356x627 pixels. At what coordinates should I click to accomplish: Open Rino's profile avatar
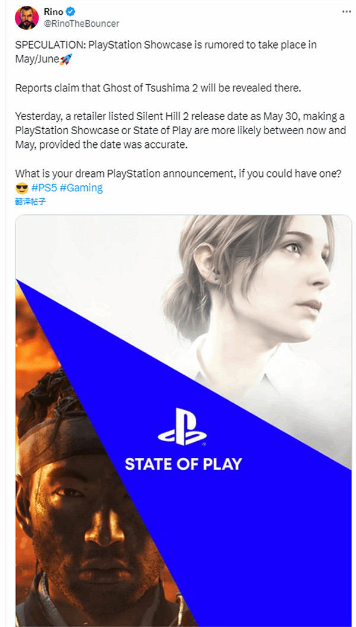click(26, 17)
